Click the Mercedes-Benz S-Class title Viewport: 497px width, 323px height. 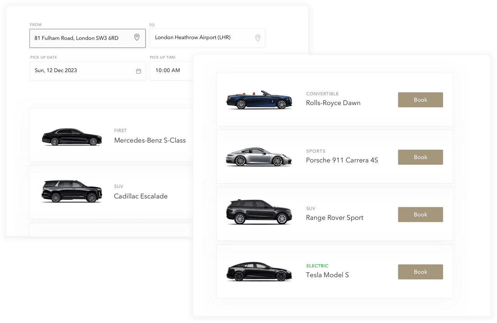(x=150, y=140)
